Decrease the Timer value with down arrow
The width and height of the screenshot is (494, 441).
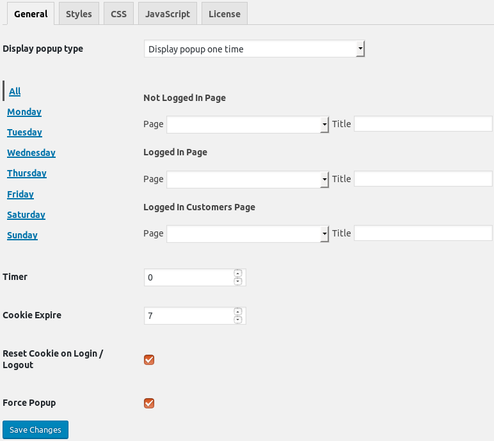tap(238, 281)
